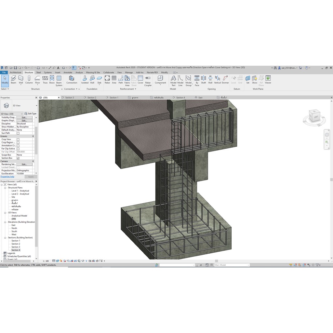
Task: Select Analytical Model 3D view
Action: coord(19,216)
